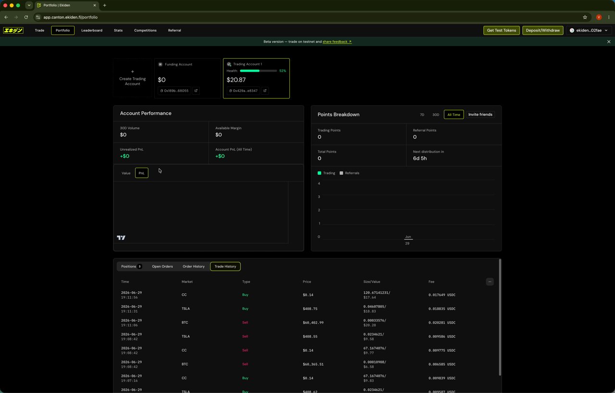The image size is (615, 393).
Task: Select the Trade History tab
Action: point(225,266)
